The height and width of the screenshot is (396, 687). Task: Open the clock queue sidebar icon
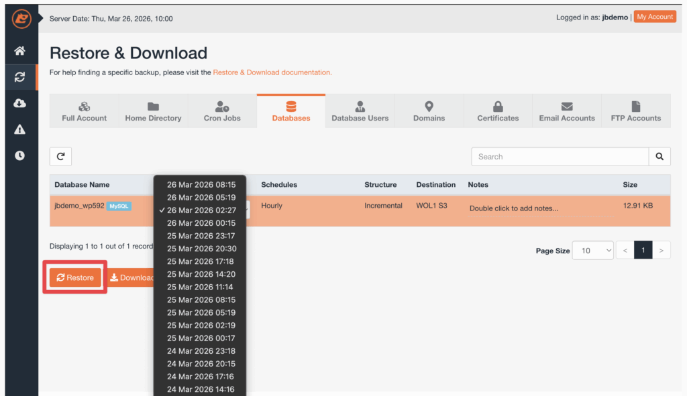click(20, 155)
